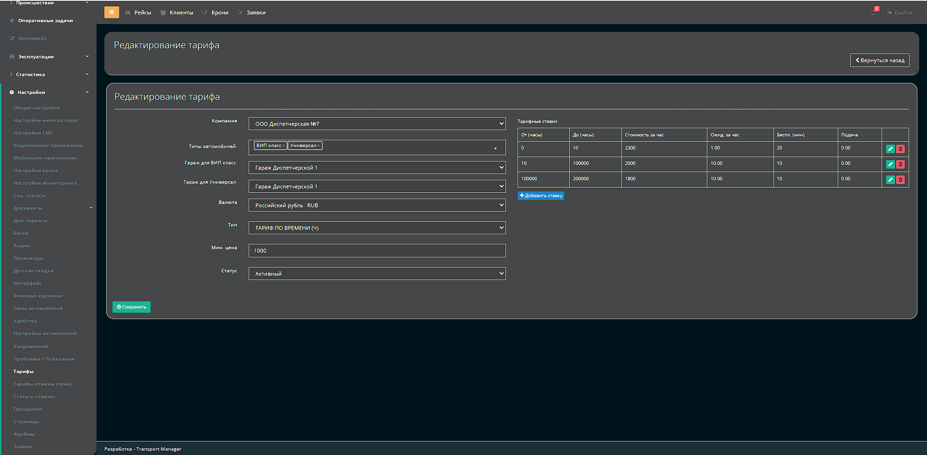Expand the Эксплуатация sidebar section
The width and height of the screenshot is (927, 455).
point(48,56)
